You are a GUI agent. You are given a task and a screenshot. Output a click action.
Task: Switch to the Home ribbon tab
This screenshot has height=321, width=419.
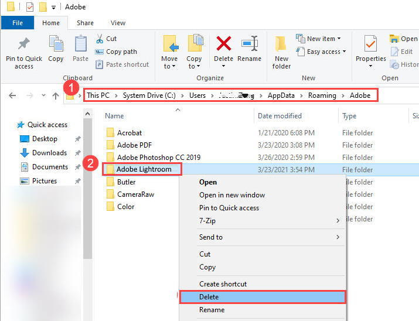(x=51, y=23)
